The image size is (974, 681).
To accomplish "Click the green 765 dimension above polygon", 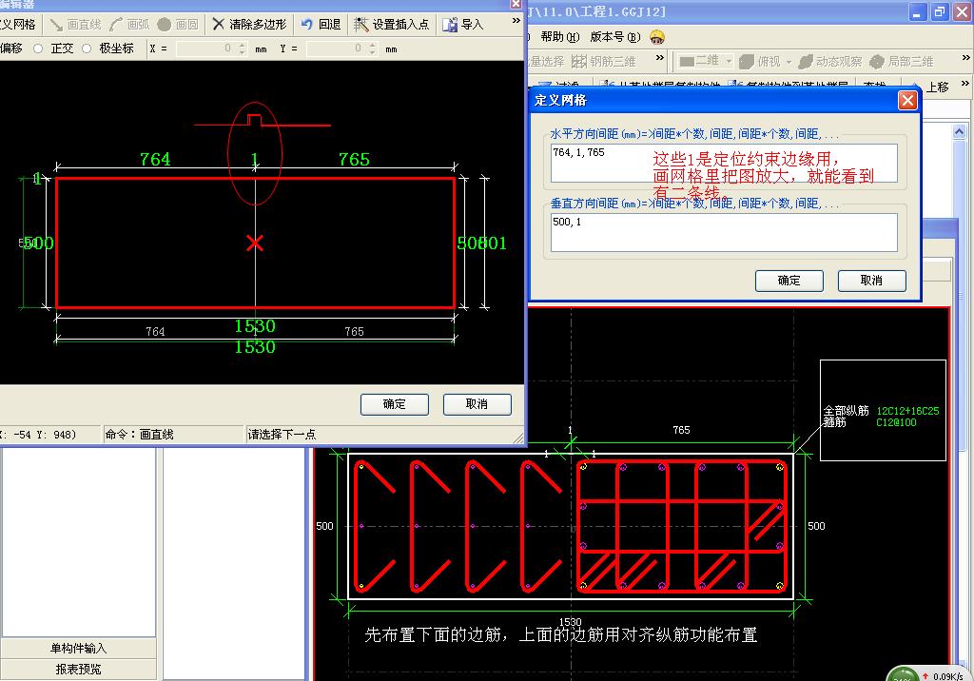I will 354,159.
